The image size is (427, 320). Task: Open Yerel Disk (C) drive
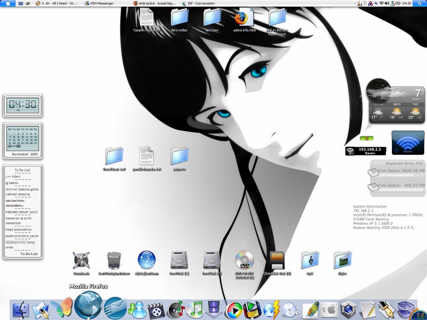tap(179, 263)
